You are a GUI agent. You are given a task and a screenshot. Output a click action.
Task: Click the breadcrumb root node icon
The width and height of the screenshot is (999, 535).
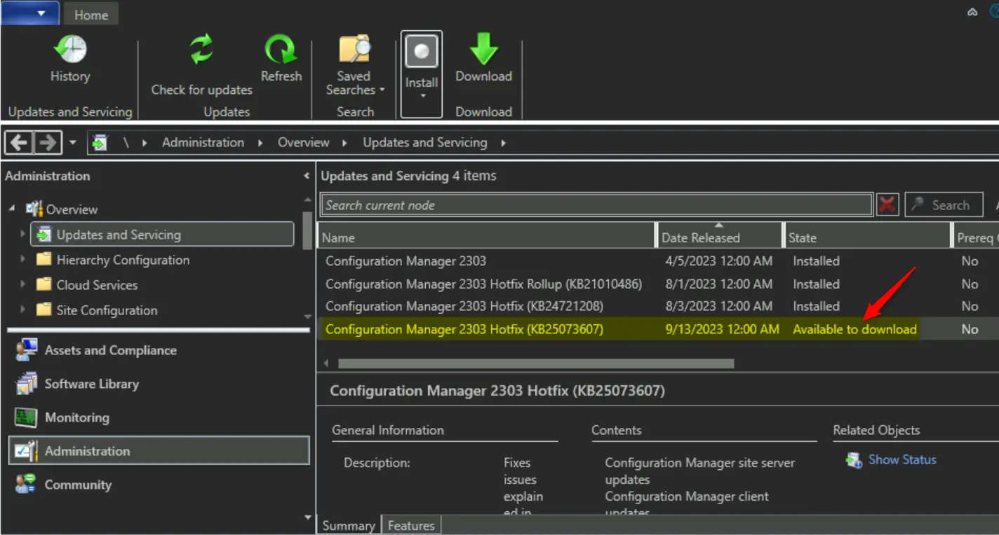click(x=100, y=143)
